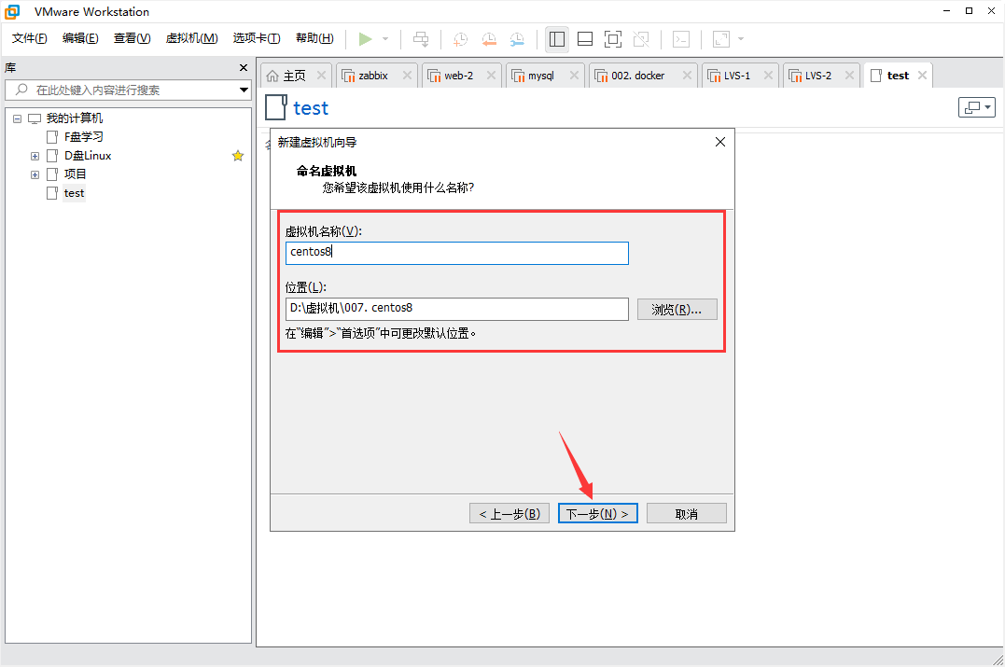
Task: Open the 虚拟机(M) menu
Action: click(x=191, y=38)
